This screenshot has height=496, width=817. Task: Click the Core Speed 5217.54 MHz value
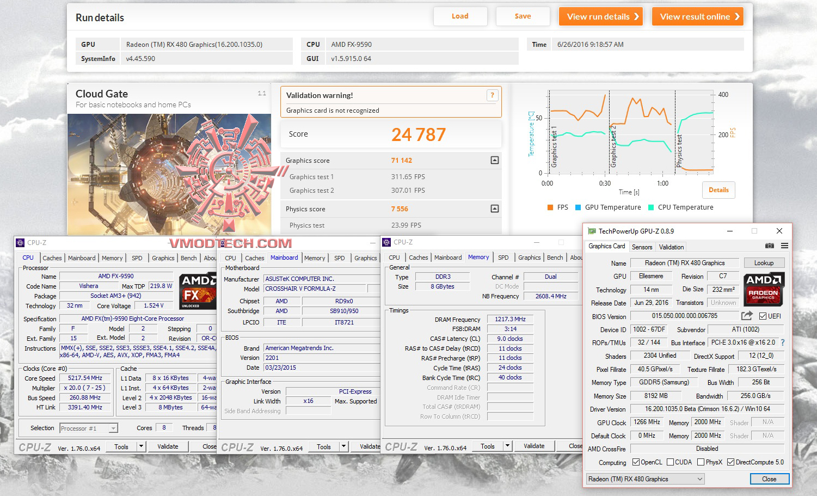85,378
